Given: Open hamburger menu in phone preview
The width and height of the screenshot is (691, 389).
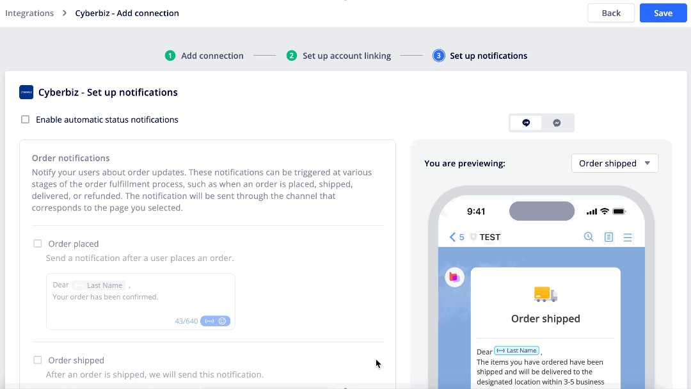Looking at the screenshot, I should (x=628, y=237).
